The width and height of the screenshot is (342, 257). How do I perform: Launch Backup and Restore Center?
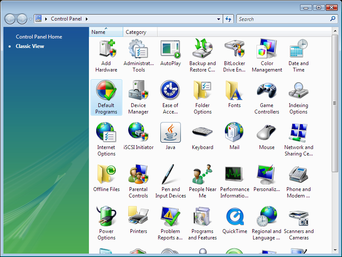coord(202,54)
